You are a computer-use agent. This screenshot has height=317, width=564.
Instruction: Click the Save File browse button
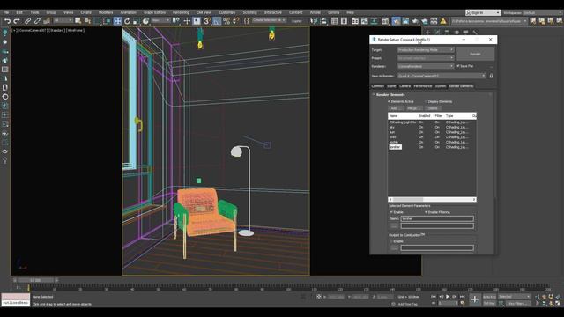coord(492,67)
